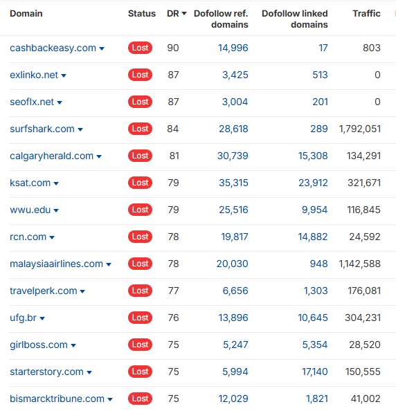Image resolution: width=396 pixels, height=411 pixels.
Task: Open 5,354 linked domains for girlboss.com
Action: click(x=315, y=345)
